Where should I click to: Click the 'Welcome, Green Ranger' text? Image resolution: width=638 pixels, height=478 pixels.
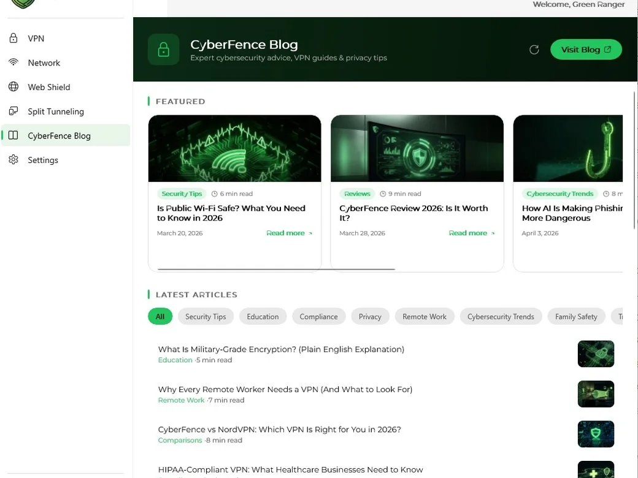pyautogui.click(x=578, y=4)
